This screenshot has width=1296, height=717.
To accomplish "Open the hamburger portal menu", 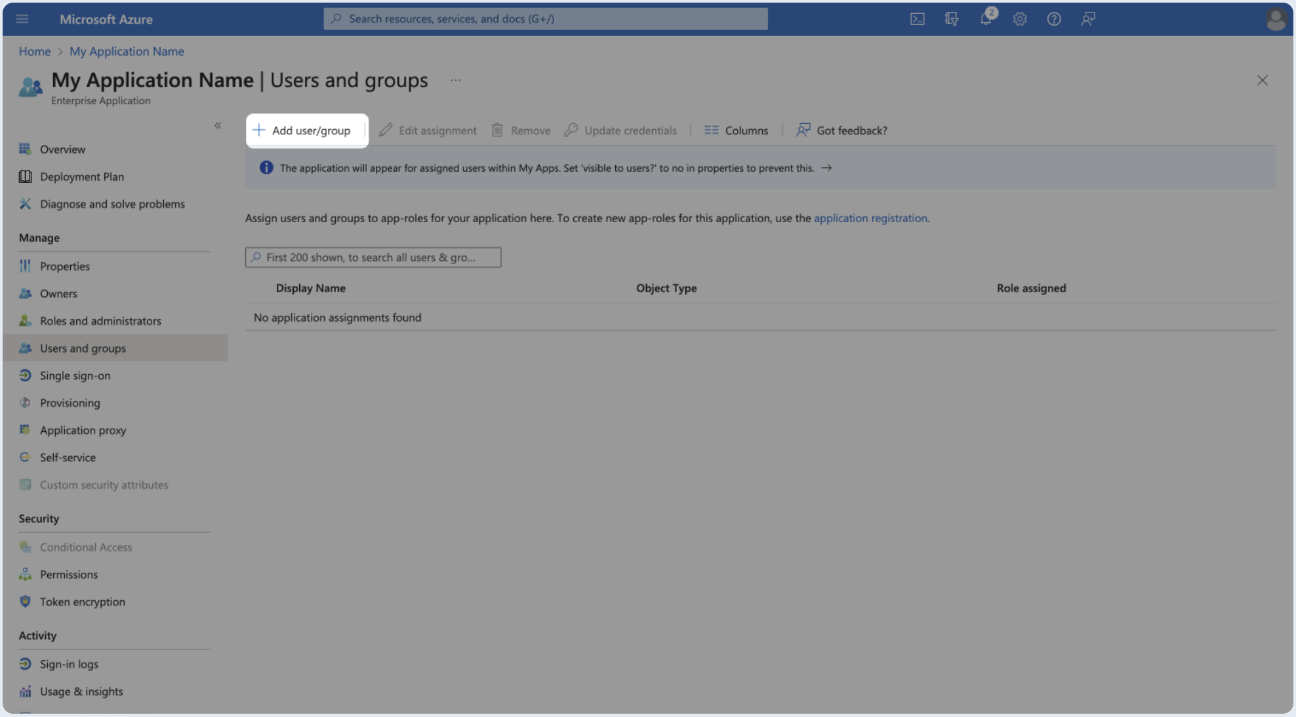I will click(22, 19).
